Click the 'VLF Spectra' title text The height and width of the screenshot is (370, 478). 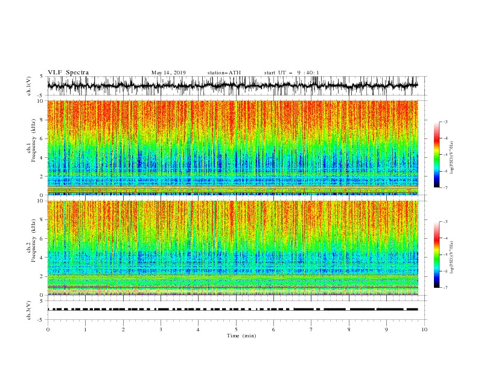pos(68,73)
